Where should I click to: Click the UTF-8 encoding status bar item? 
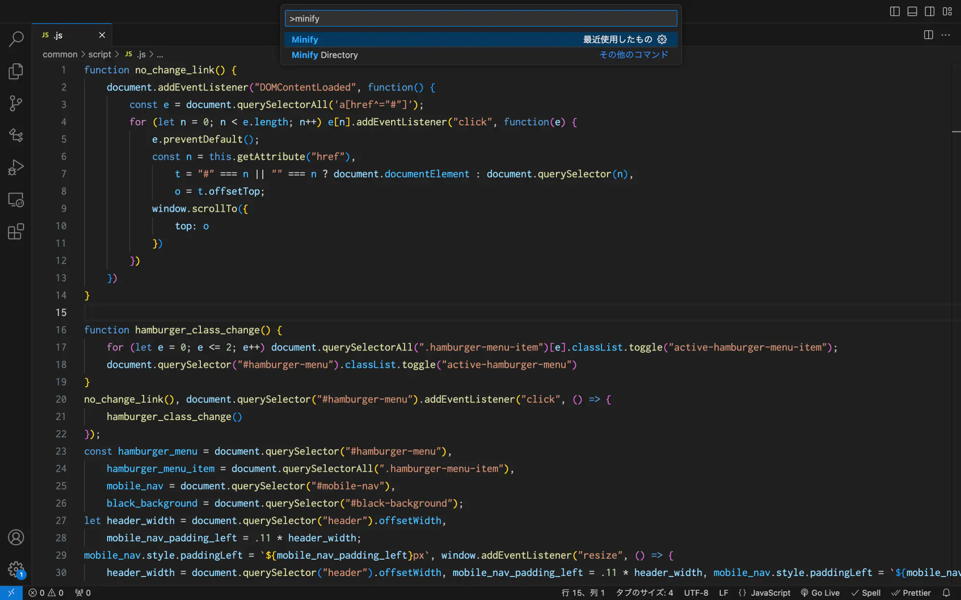click(x=696, y=592)
